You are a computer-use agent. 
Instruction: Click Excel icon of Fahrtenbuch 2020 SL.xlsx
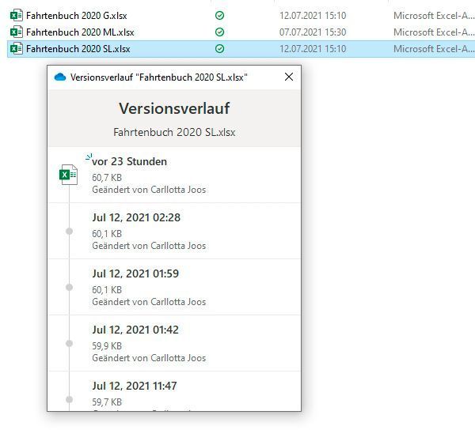tap(17, 48)
